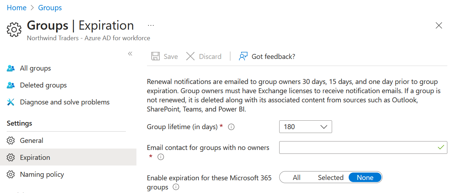
Task: Set expiration to All groups
Action: pyautogui.click(x=296, y=177)
